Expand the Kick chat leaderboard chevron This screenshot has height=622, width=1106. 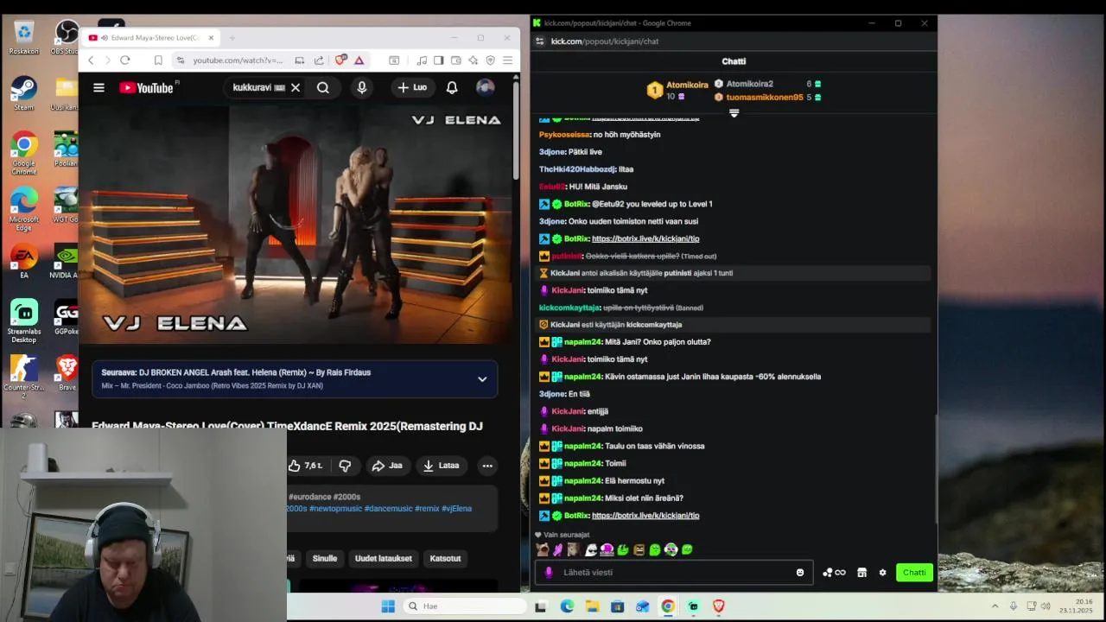click(x=734, y=113)
